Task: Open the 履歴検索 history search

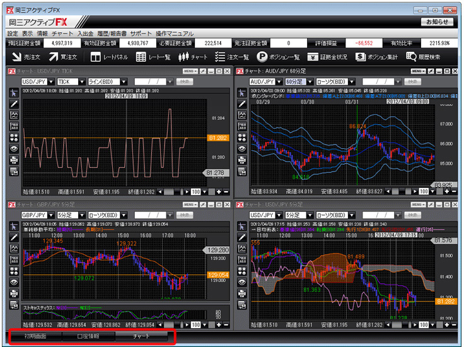Action: click(424, 57)
